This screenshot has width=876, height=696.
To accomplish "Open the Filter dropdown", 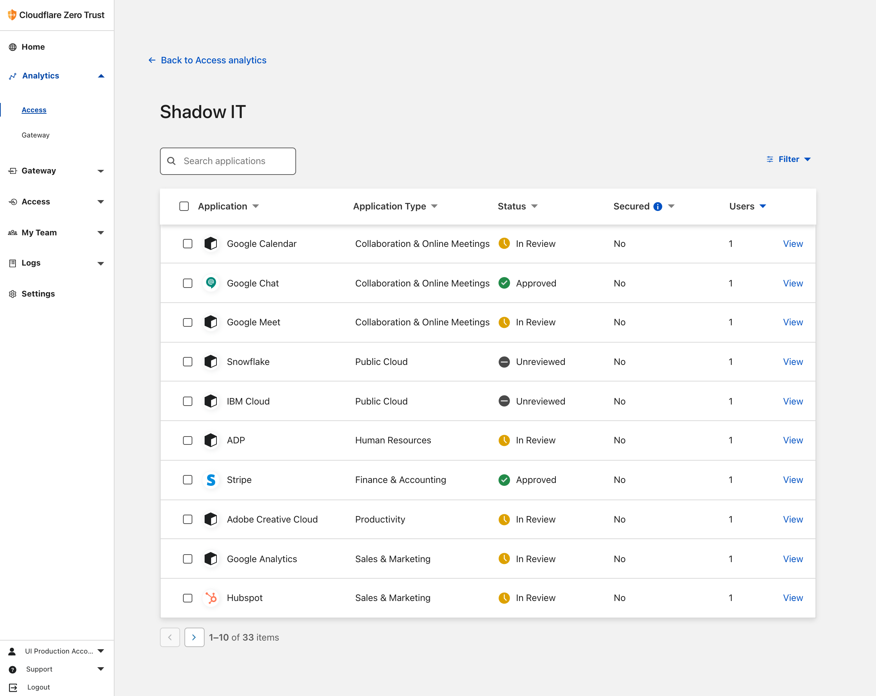I will 788,159.
